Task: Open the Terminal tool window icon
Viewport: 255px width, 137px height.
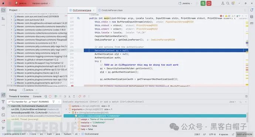Action: coord(3,115)
